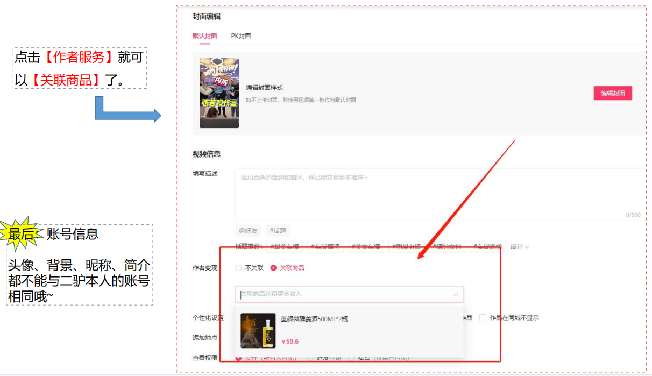Select 公开 visibility radio option

pyautogui.click(x=239, y=358)
